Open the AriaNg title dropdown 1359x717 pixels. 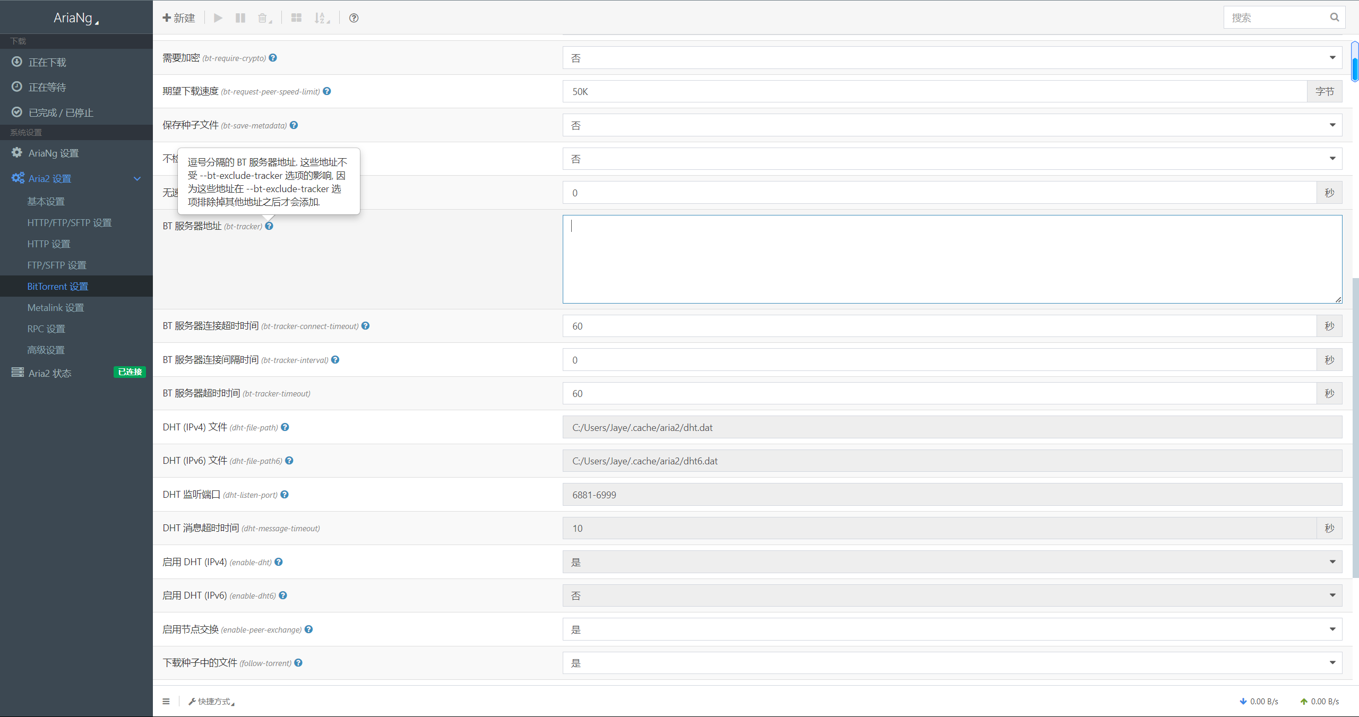[76, 18]
